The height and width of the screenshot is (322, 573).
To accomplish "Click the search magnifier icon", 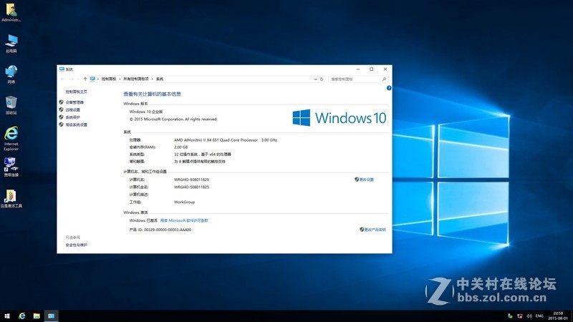I will click(384, 79).
